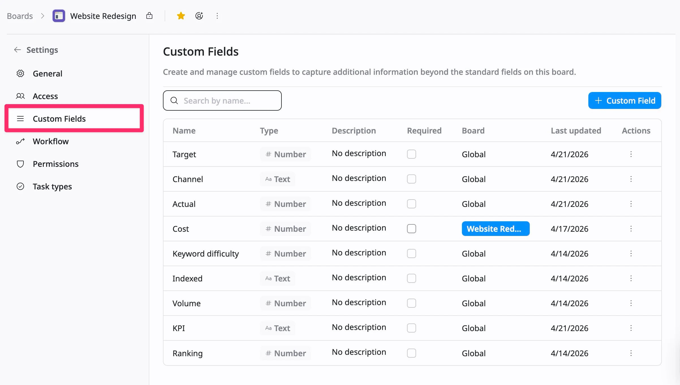Toggle Required checkbox for Ranking
Image resolution: width=680 pixels, height=385 pixels.
[412, 353]
